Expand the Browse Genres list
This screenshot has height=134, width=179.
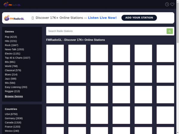pos(14,96)
